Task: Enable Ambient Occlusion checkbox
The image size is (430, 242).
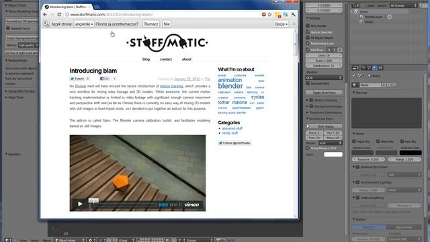Action: [357, 167]
